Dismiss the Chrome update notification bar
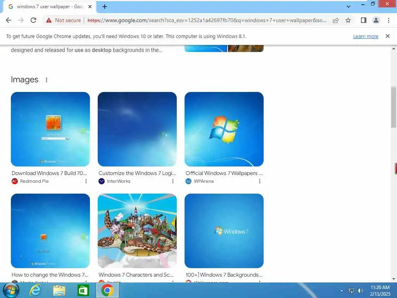397x298 pixels. (x=387, y=36)
